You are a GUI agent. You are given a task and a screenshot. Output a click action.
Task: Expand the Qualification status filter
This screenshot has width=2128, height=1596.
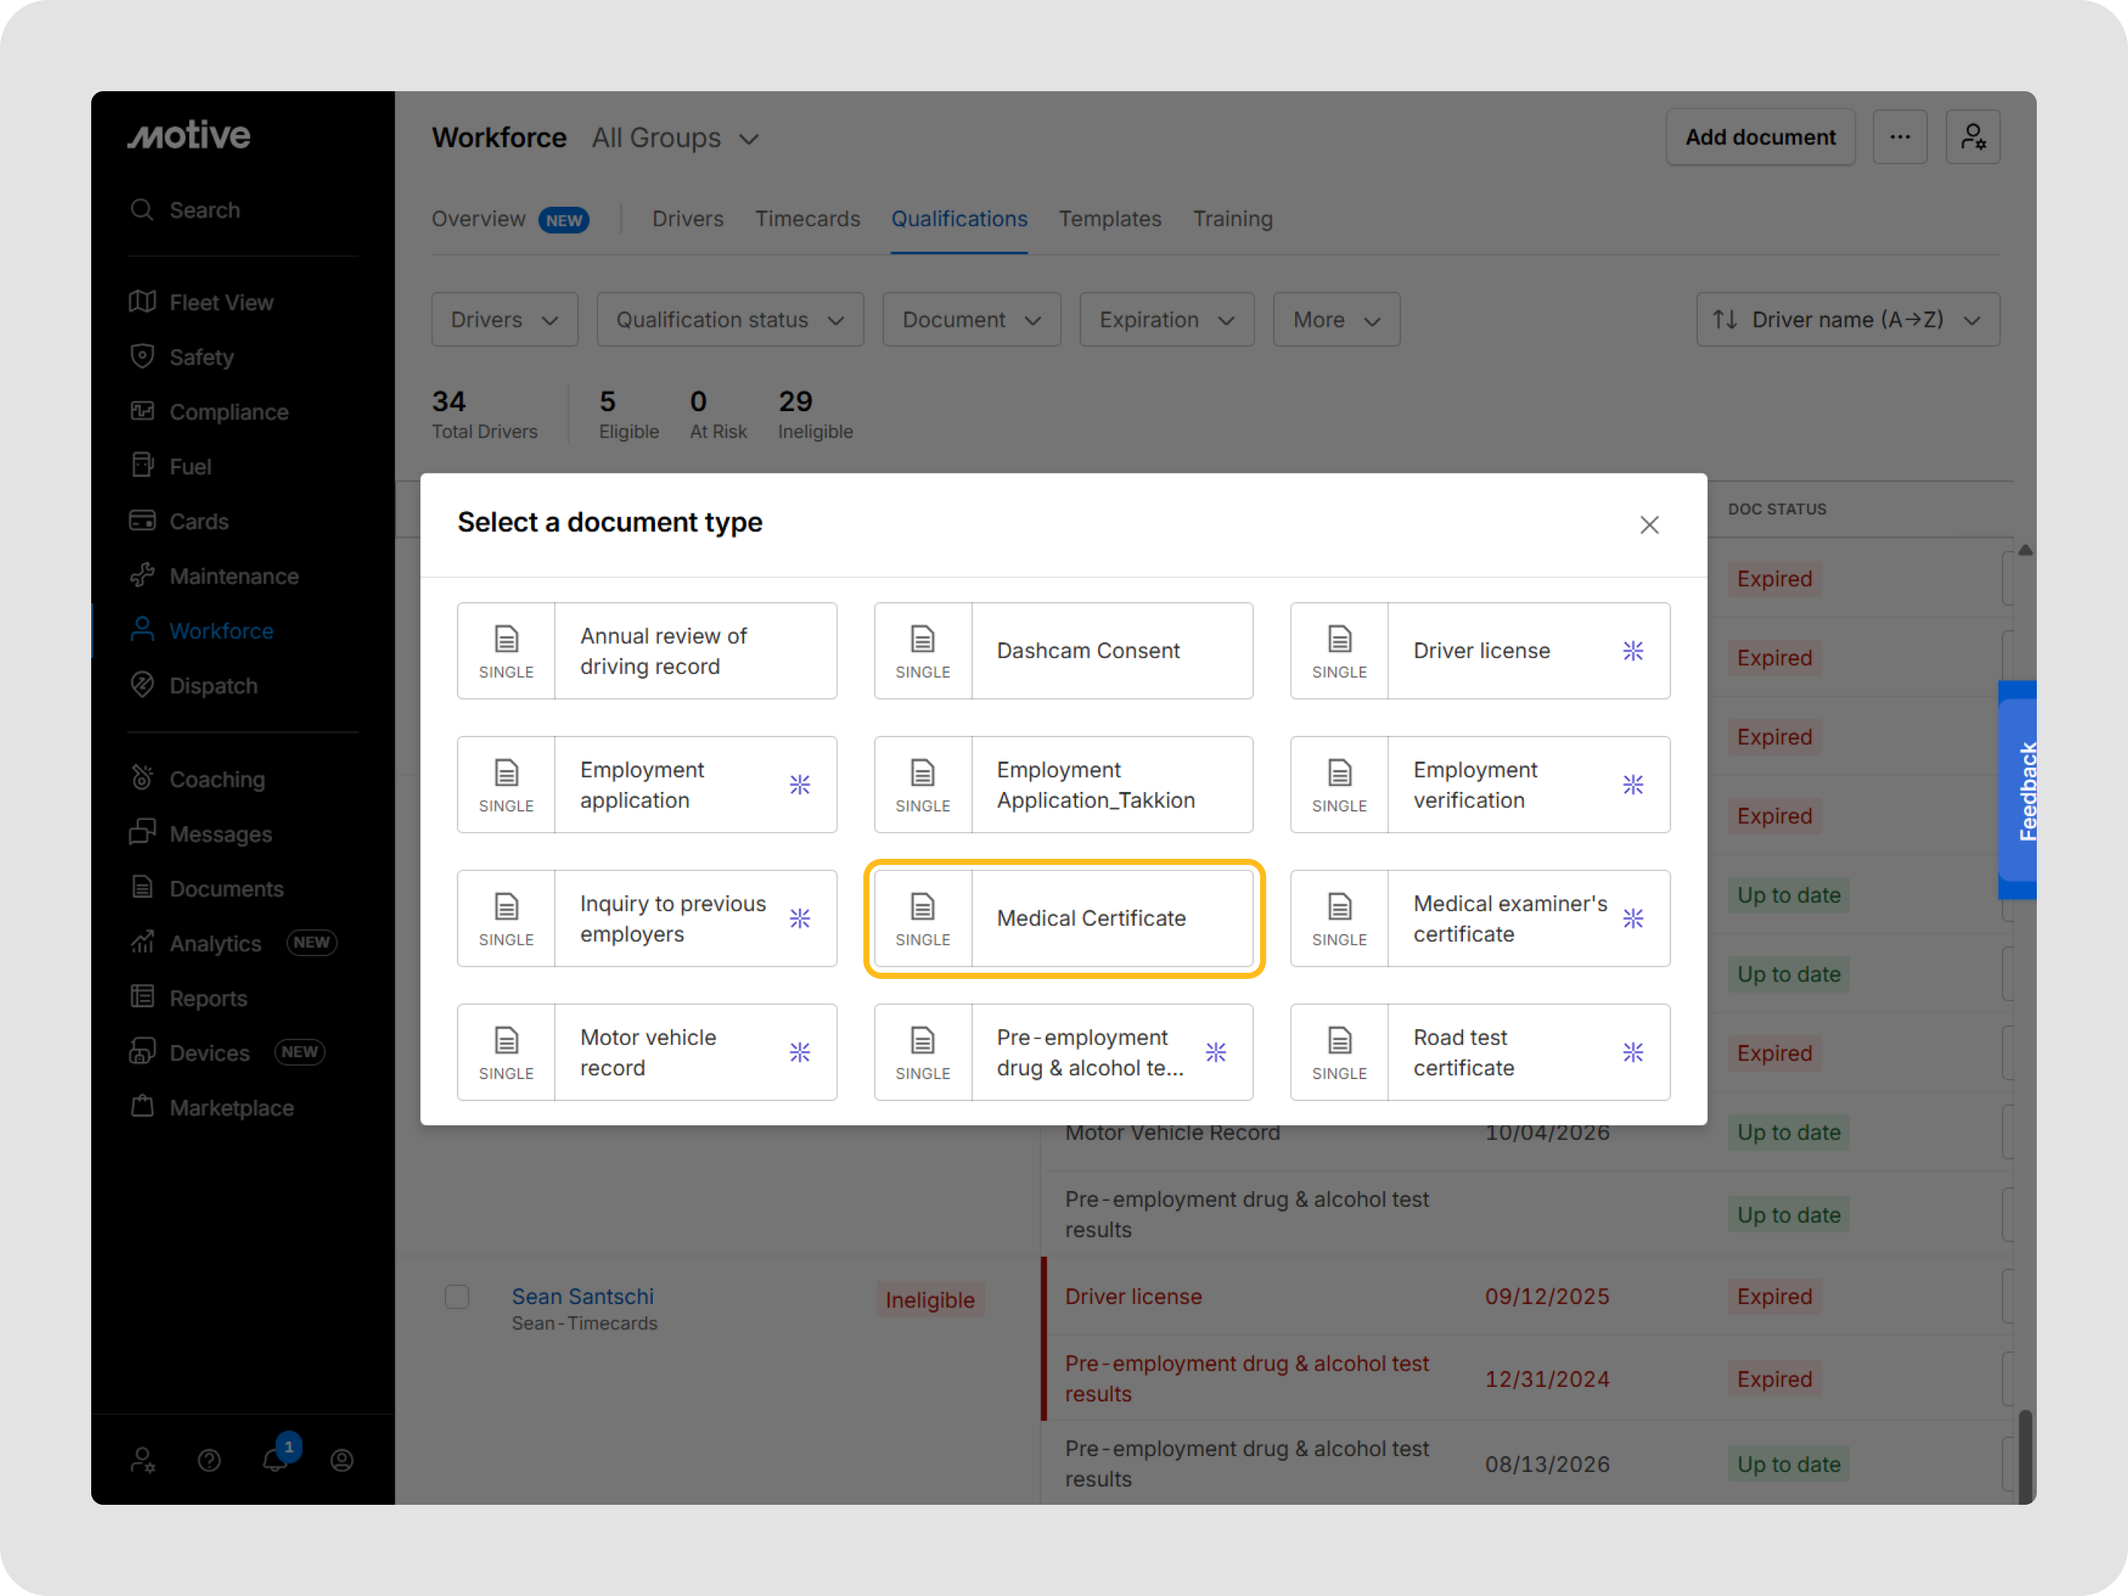coord(729,319)
